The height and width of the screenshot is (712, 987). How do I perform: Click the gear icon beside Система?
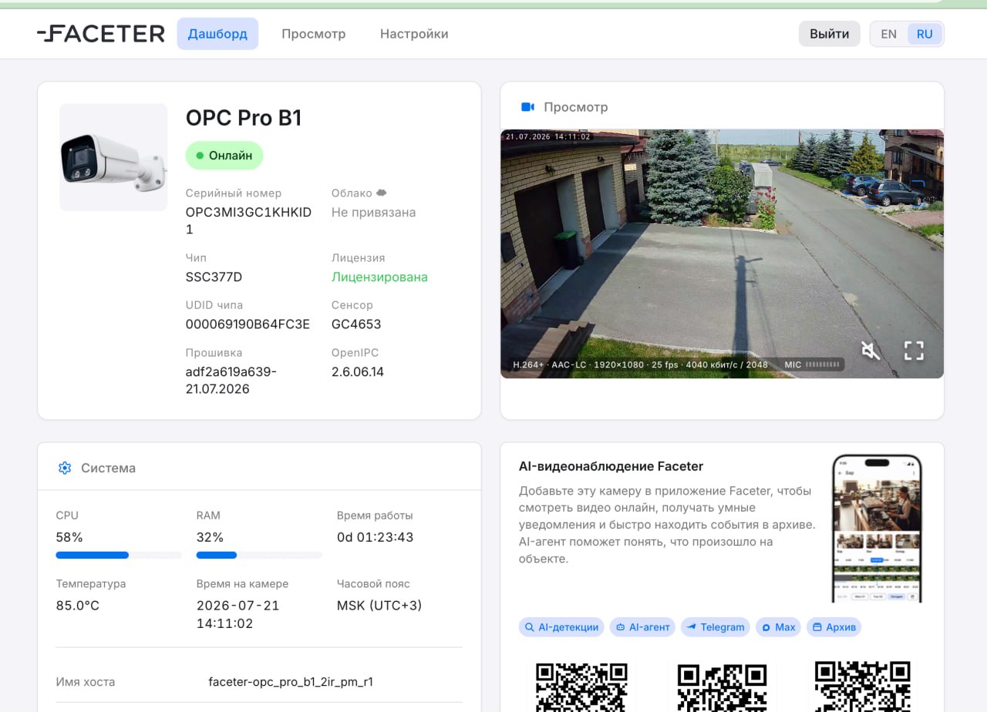[x=65, y=468]
